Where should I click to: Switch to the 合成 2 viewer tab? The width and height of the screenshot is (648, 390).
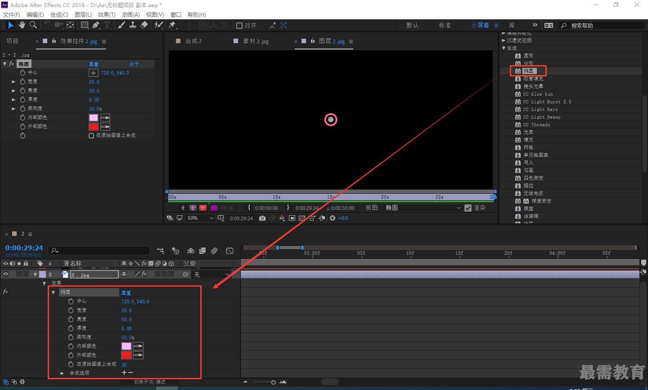193,41
